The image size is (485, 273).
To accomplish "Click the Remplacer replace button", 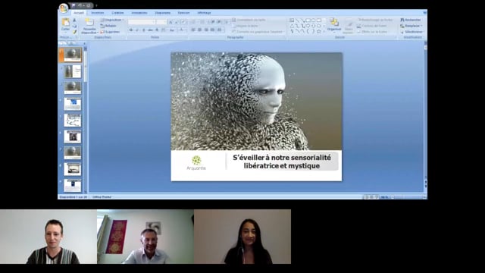I will (411, 26).
